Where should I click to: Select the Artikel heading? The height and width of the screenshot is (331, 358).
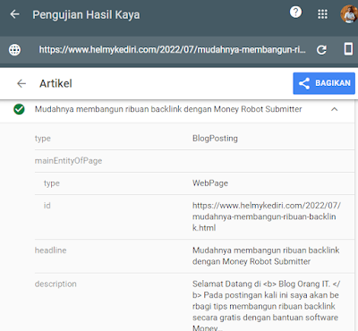point(55,83)
